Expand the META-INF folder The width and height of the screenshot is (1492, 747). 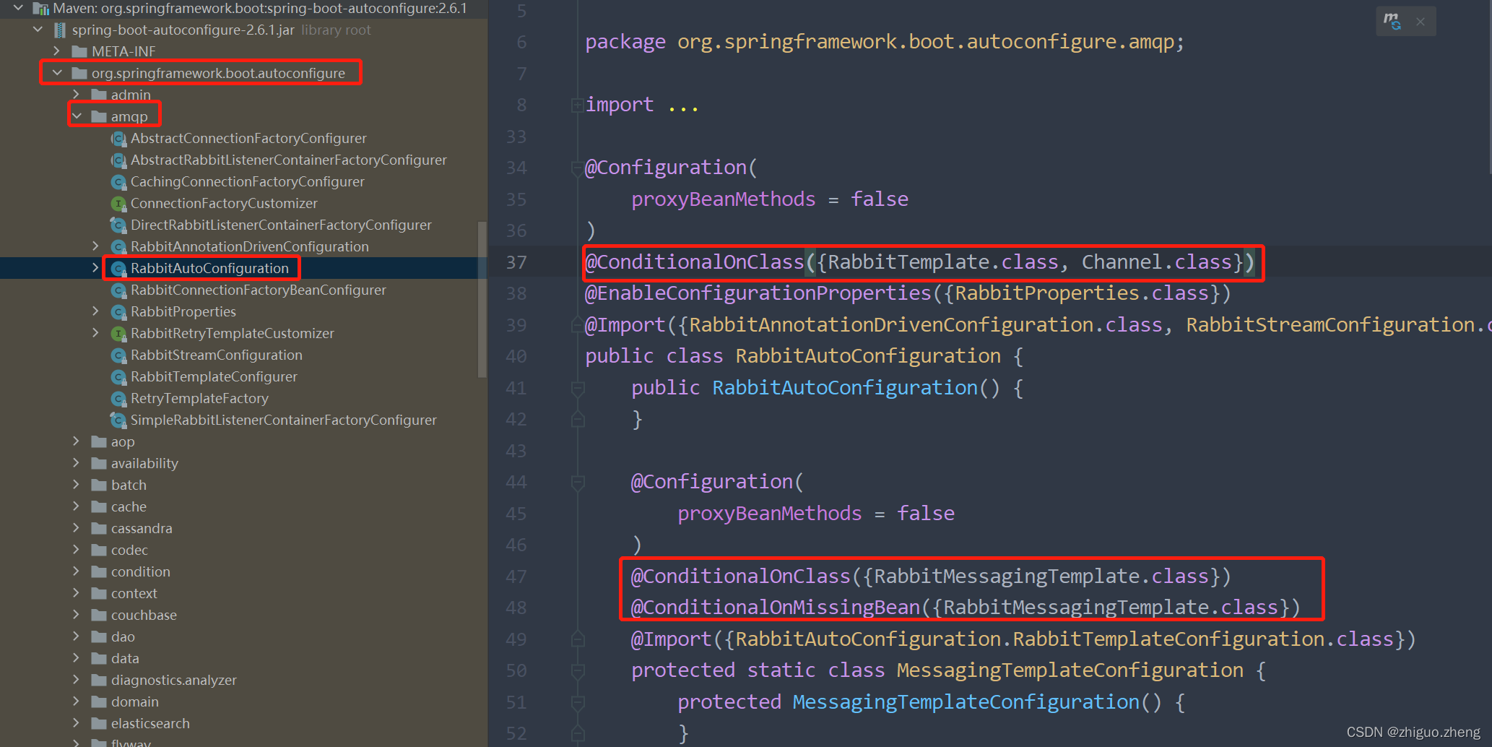coord(57,51)
